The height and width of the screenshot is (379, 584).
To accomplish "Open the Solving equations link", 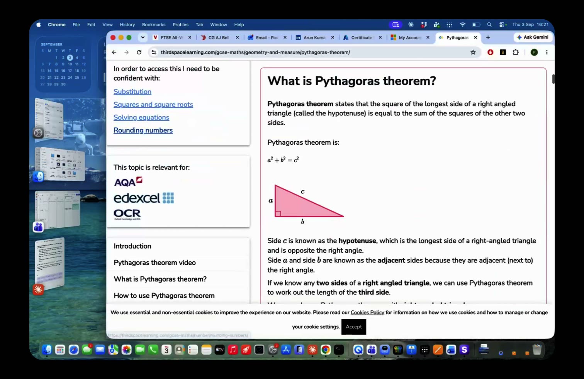I will 141,117.
